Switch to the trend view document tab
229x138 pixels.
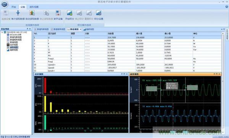tap(89, 29)
